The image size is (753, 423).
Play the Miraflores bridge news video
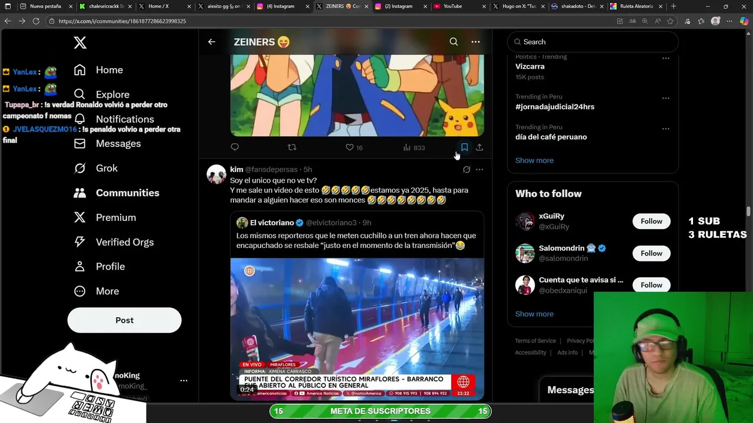[357, 329]
